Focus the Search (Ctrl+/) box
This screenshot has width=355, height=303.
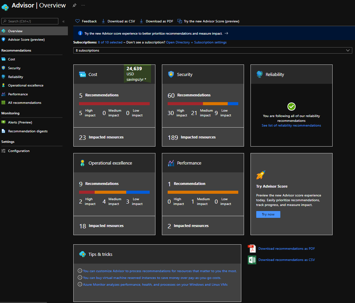pos(30,21)
